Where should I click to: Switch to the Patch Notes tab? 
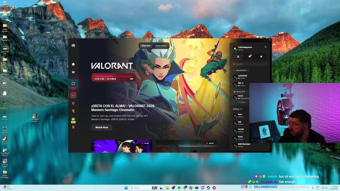[161, 46]
